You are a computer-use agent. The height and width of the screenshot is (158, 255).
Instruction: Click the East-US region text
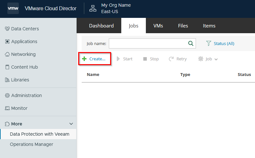click(109, 11)
